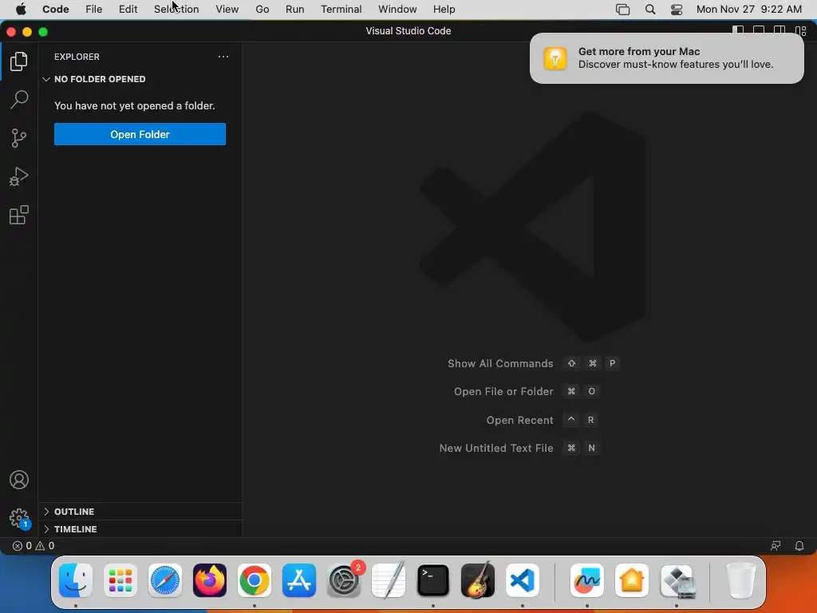Open the Explorer view in activity bar
The image size is (817, 613).
pyautogui.click(x=19, y=61)
